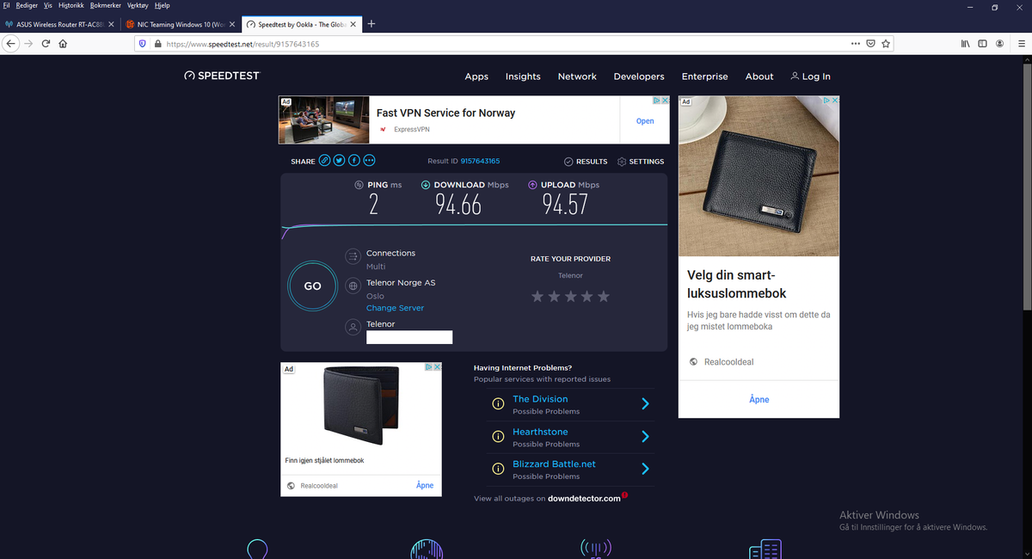Open the Apps navigation link
The height and width of the screenshot is (559, 1032).
(476, 77)
